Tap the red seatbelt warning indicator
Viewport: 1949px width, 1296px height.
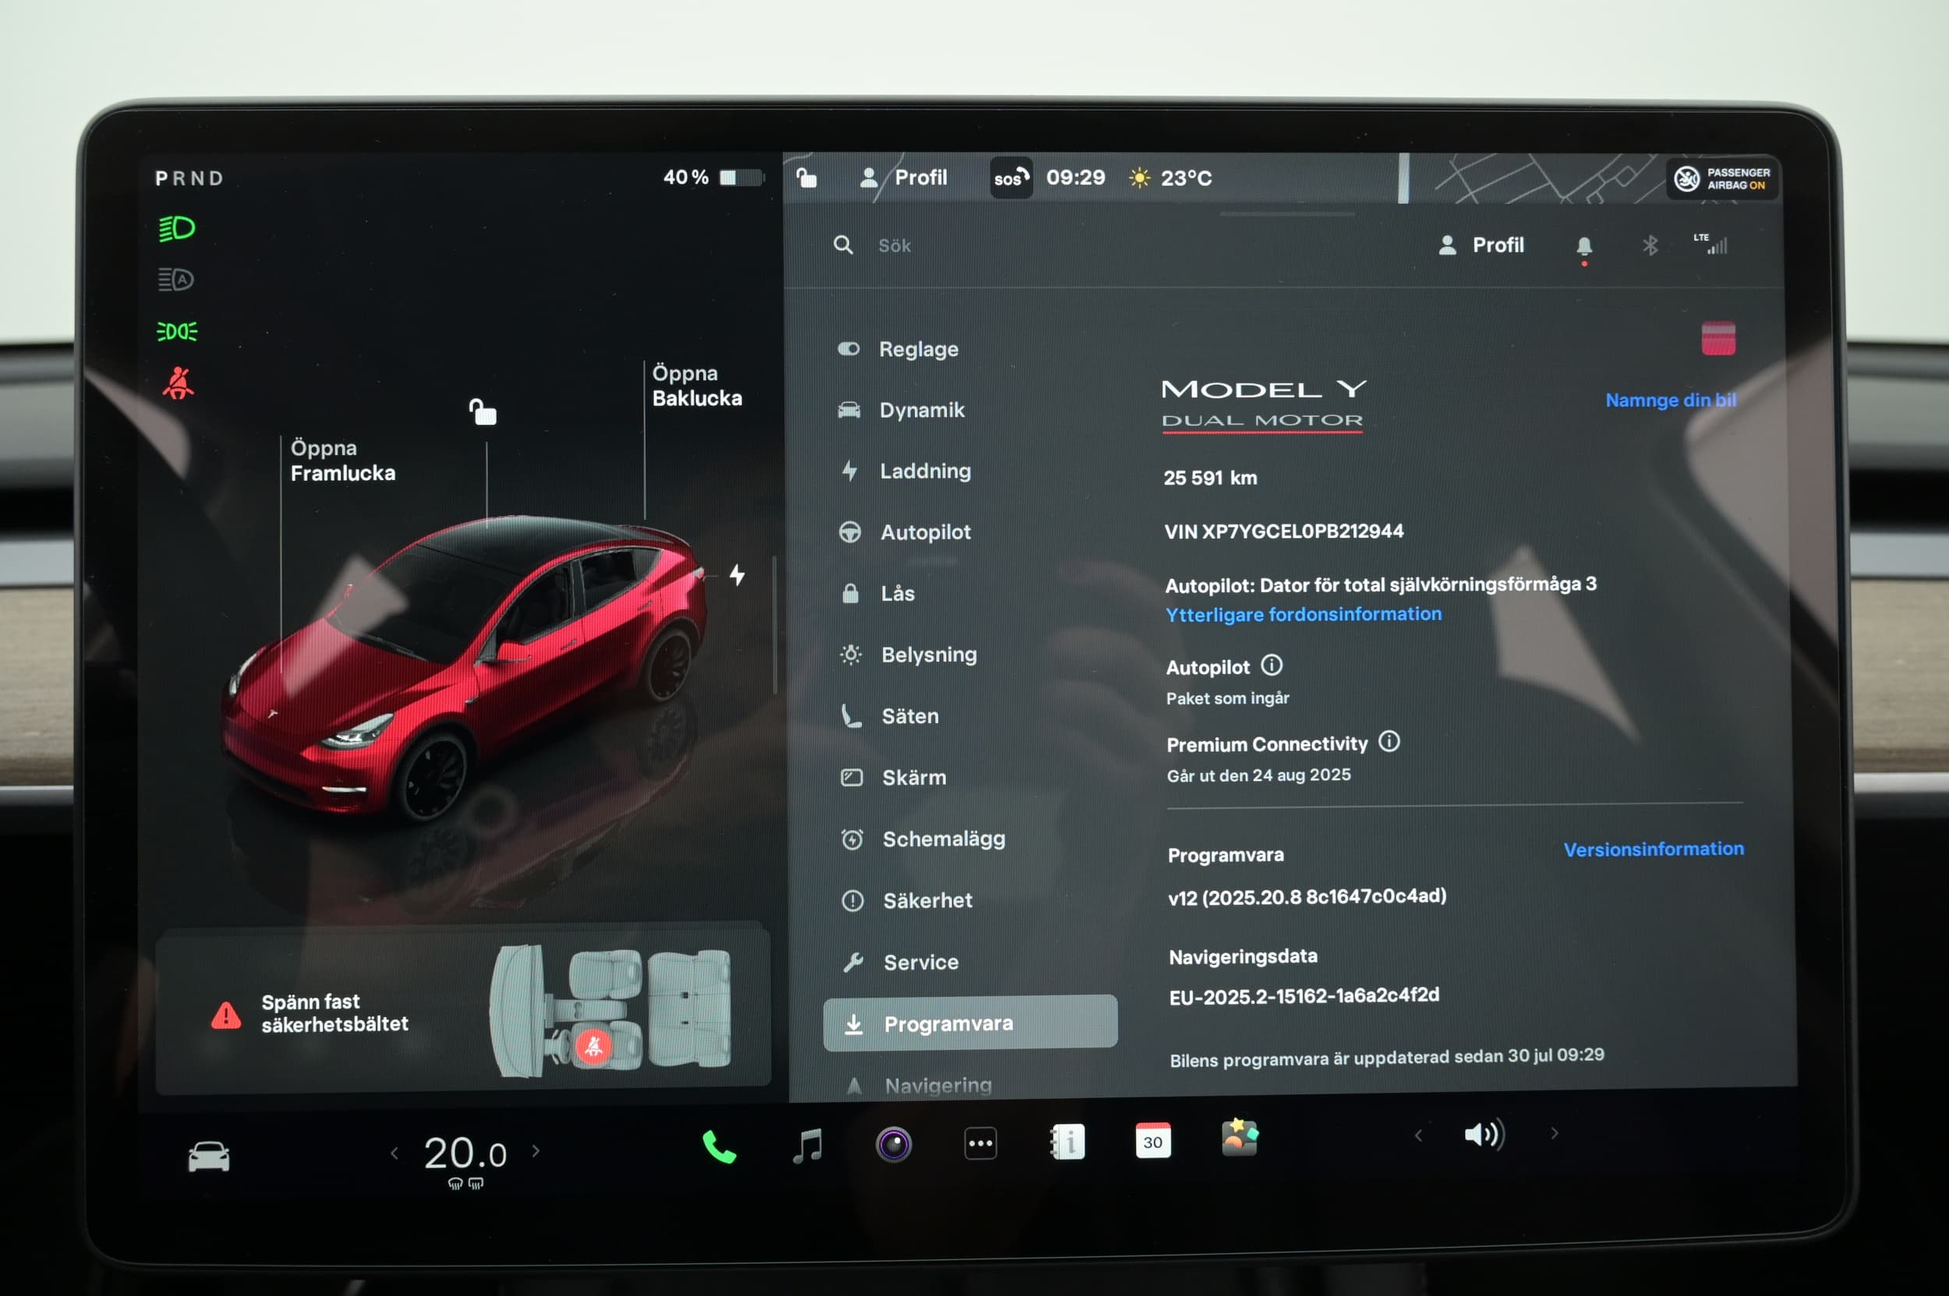[178, 383]
